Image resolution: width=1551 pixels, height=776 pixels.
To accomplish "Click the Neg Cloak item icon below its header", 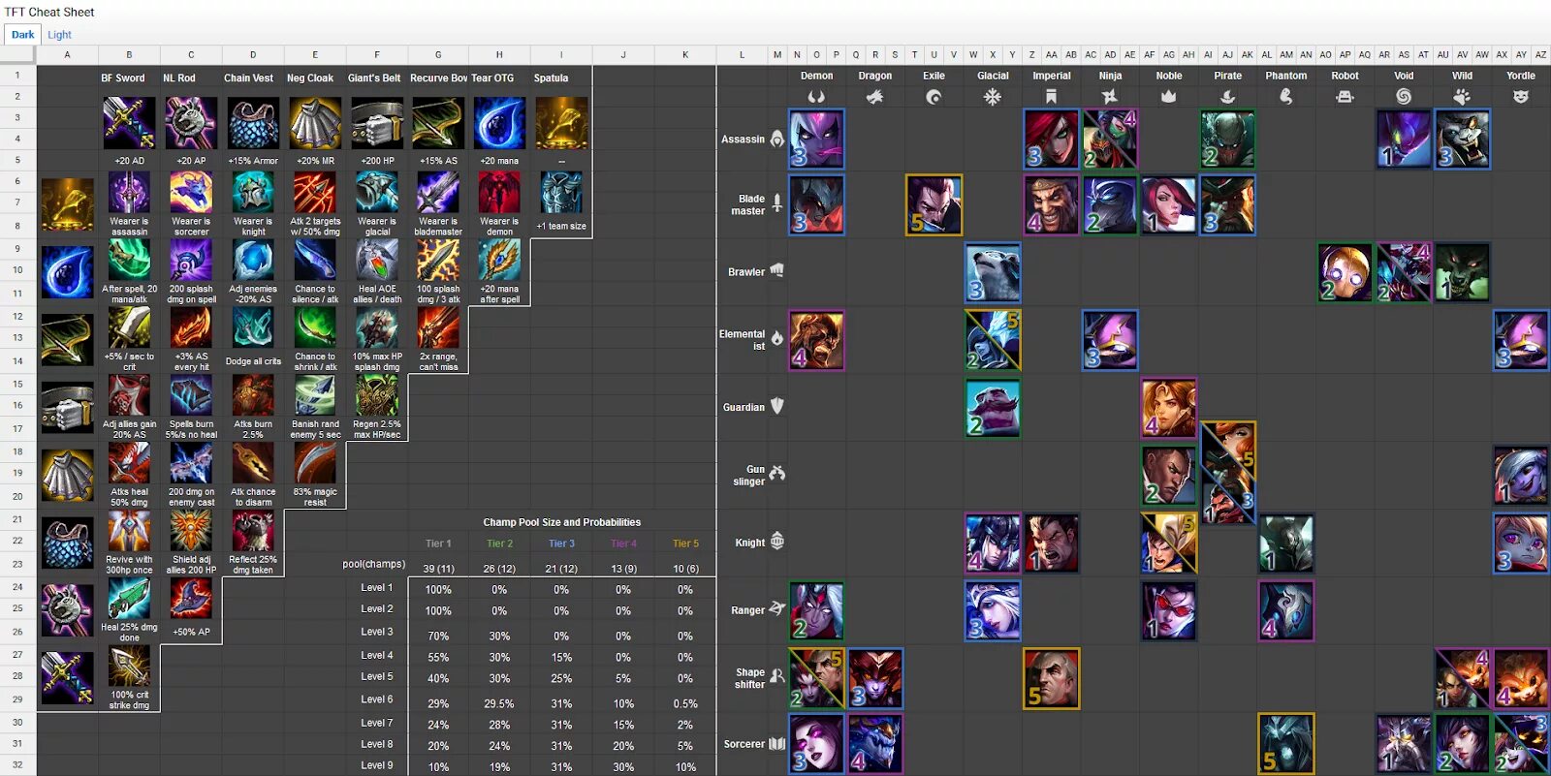I will pyautogui.click(x=315, y=123).
